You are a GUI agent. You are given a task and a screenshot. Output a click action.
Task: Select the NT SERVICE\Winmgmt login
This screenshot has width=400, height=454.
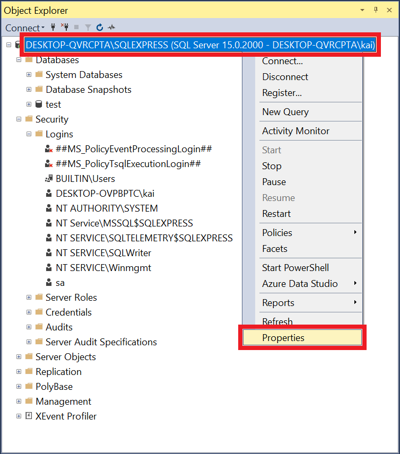[103, 268]
